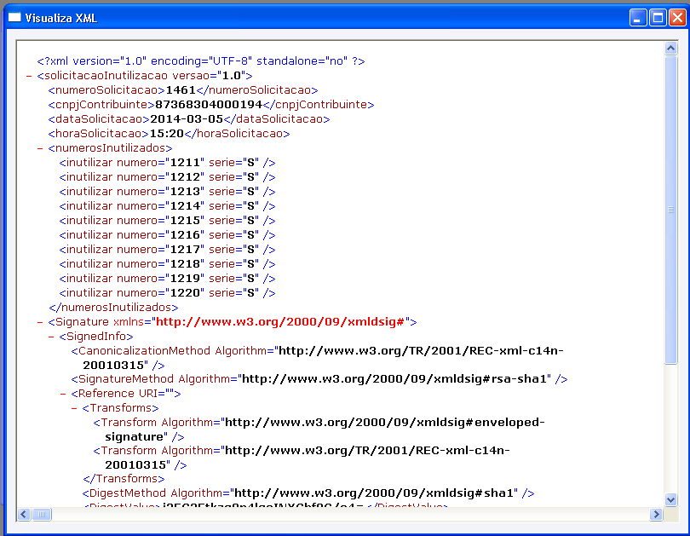Image resolution: width=690 pixels, height=536 pixels.
Task: Click the horizontal scrollbar right arrow
Action: [656, 514]
